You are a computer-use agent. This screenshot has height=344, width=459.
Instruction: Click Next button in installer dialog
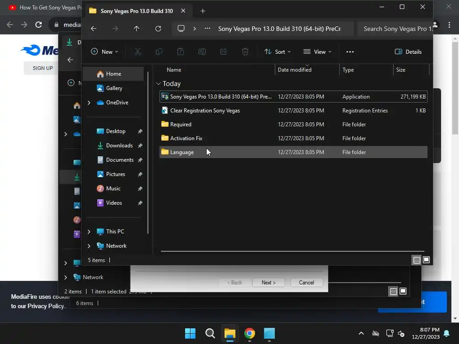pyautogui.click(x=268, y=283)
